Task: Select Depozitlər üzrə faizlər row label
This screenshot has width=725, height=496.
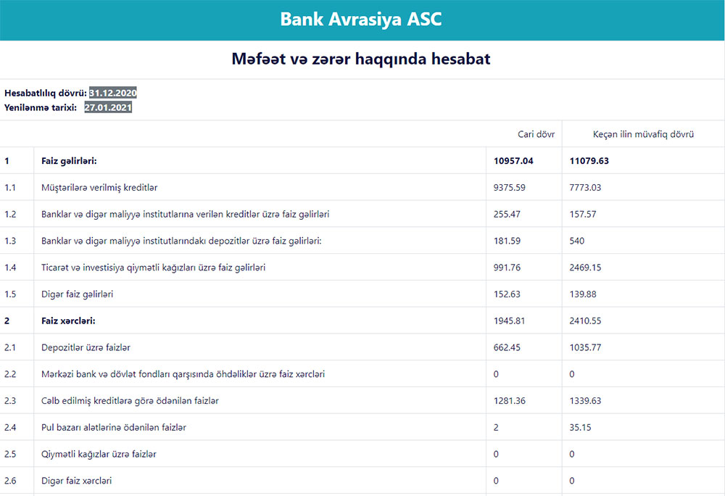Action: pyautogui.click(x=86, y=347)
